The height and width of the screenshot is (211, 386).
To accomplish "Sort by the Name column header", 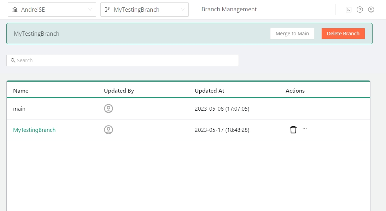I will click(21, 90).
